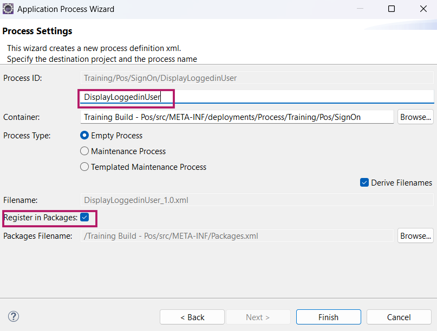Click the help question mark icon
This screenshot has height=331, width=437.
pos(14,316)
